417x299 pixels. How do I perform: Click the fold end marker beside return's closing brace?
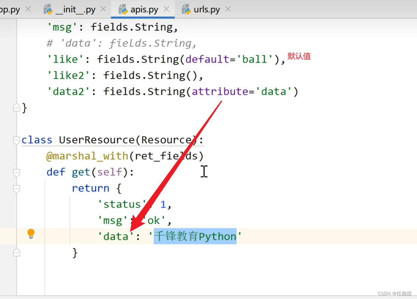(x=16, y=253)
